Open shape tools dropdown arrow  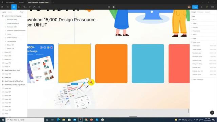(x=21, y=7)
